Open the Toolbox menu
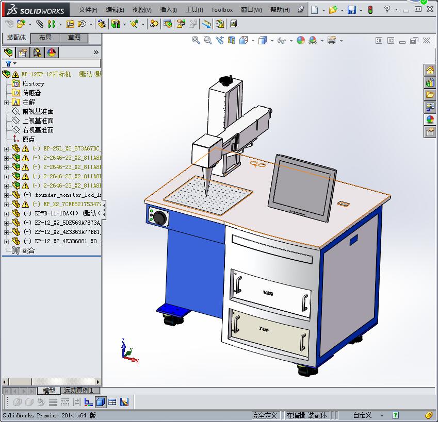The width and height of the screenshot is (438, 422). coord(222,10)
